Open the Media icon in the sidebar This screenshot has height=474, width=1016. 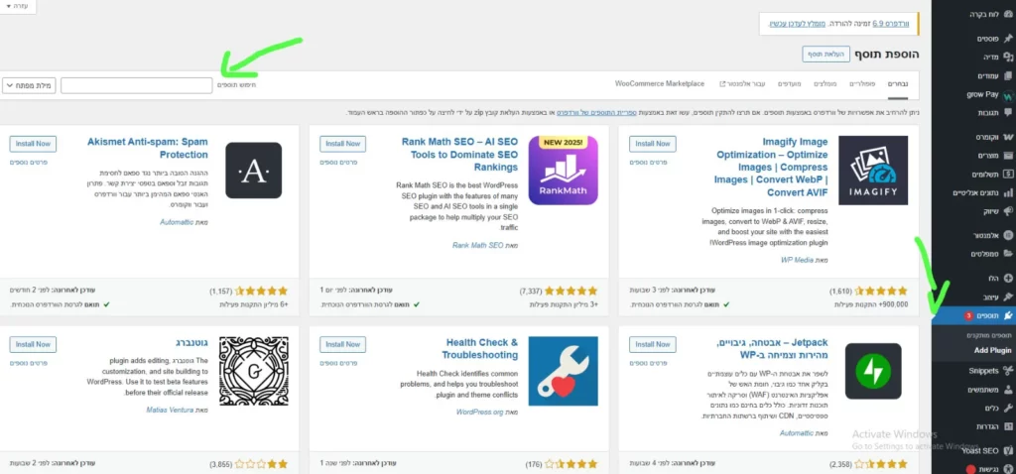[x=1008, y=57]
